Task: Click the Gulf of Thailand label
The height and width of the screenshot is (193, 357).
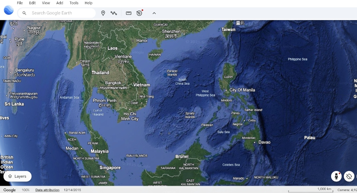Action: 98,113
